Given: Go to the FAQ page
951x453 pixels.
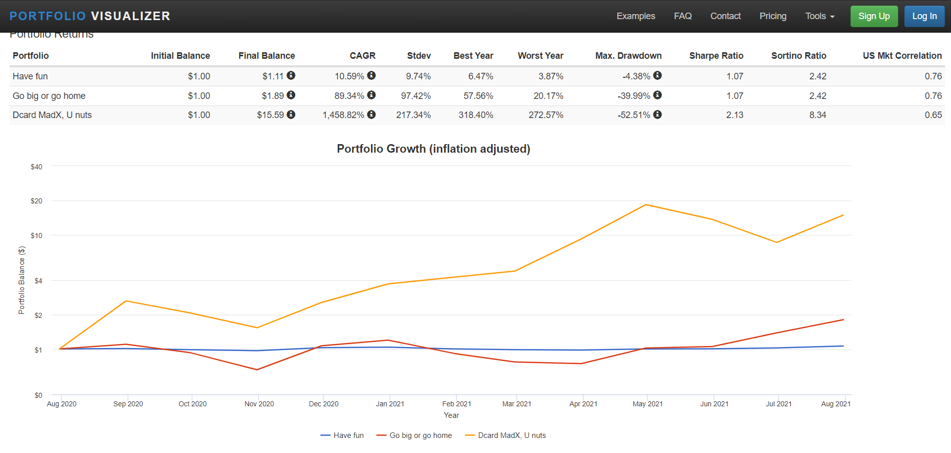Looking at the screenshot, I should point(683,16).
